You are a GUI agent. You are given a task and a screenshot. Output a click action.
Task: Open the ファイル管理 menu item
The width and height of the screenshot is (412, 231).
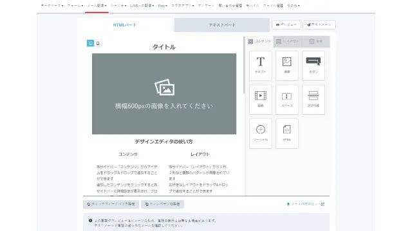coord(273,6)
